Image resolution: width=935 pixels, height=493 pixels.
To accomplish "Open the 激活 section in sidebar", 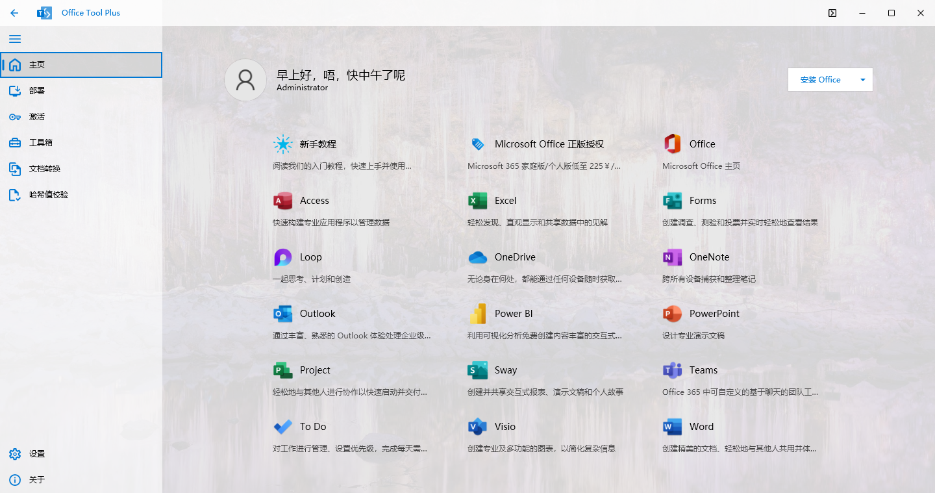I will click(37, 117).
